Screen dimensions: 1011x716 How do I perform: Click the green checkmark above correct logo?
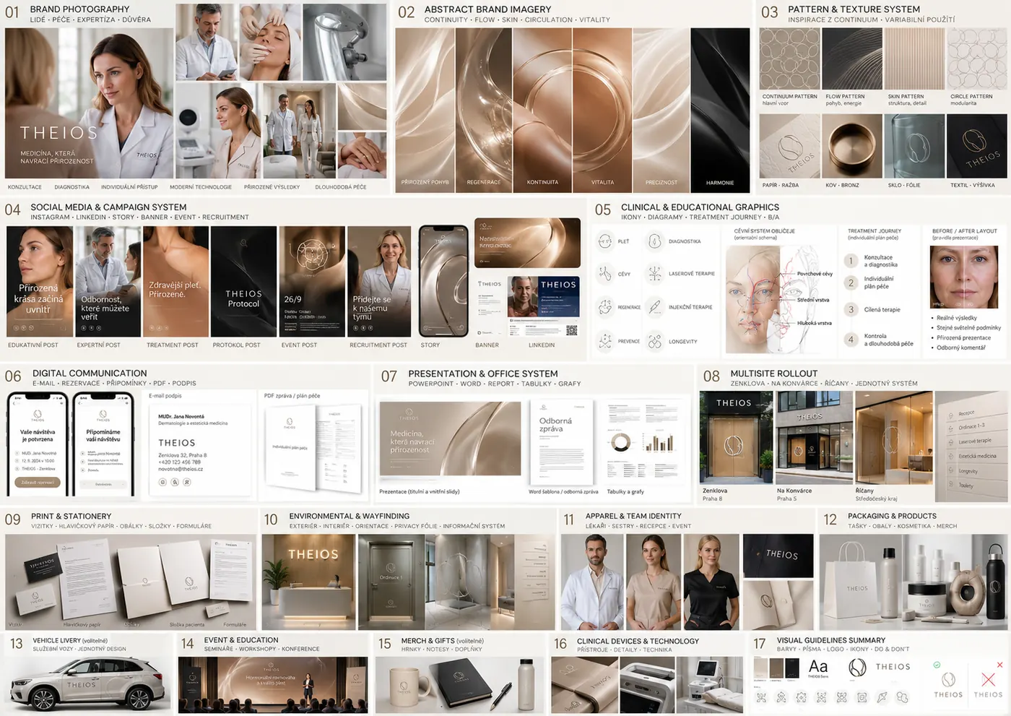tap(937, 665)
